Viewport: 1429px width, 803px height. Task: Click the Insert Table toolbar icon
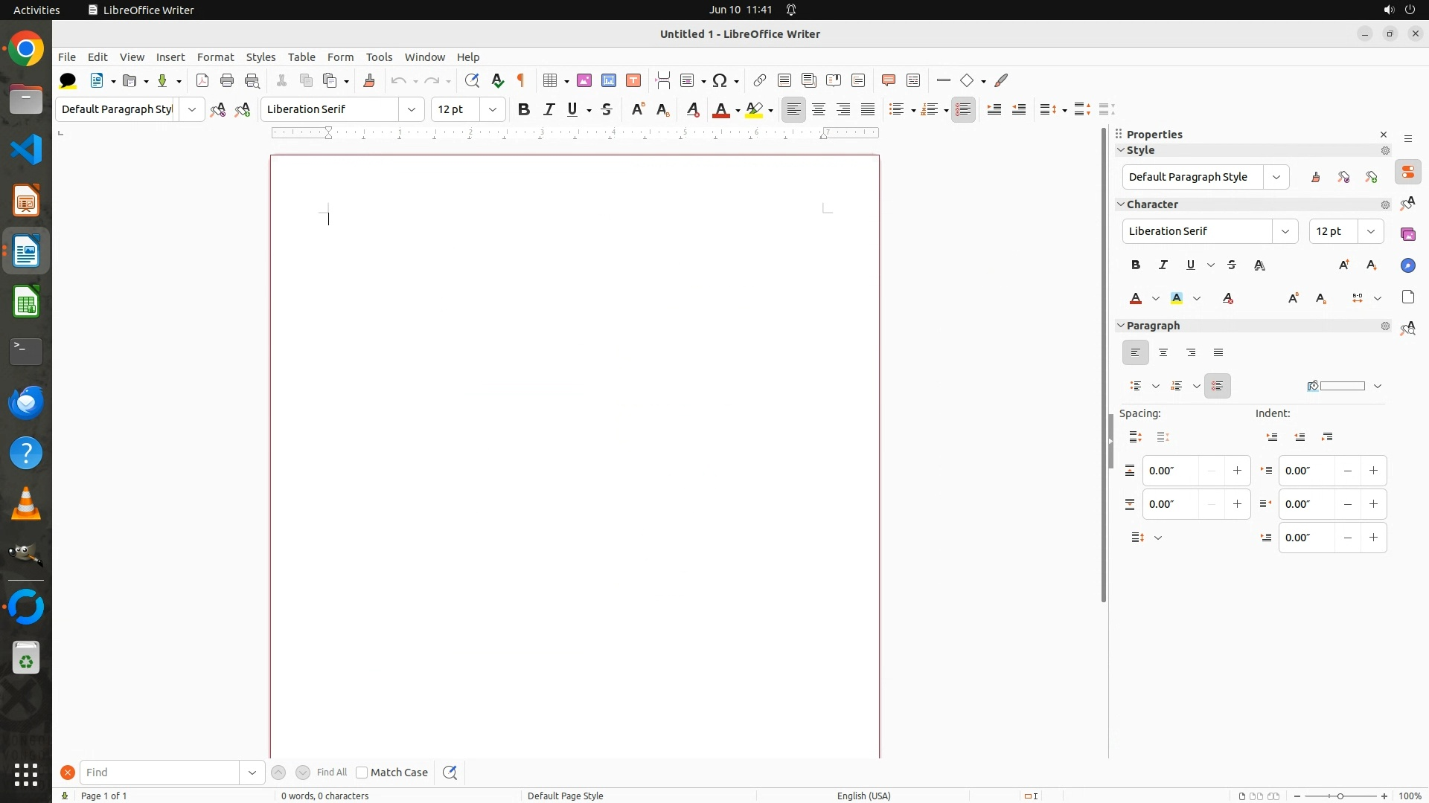pyautogui.click(x=551, y=80)
